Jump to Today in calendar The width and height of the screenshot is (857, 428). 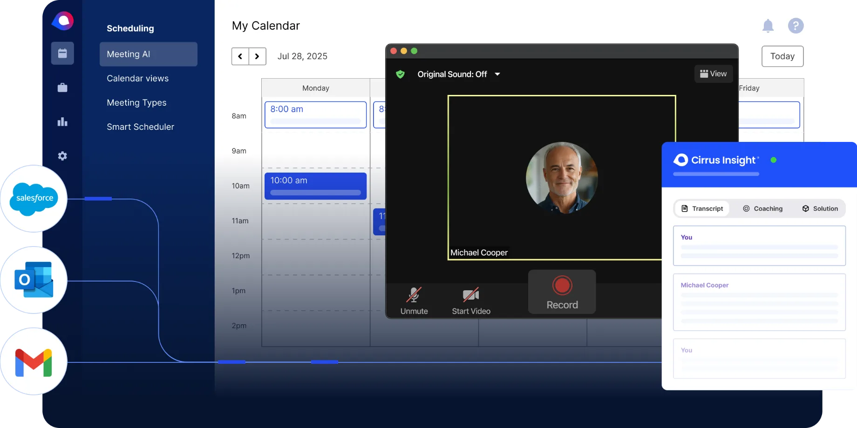pyautogui.click(x=782, y=56)
